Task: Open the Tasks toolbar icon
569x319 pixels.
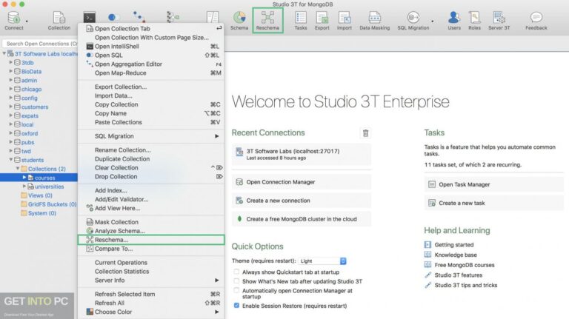Action: pyautogui.click(x=301, y=18)
